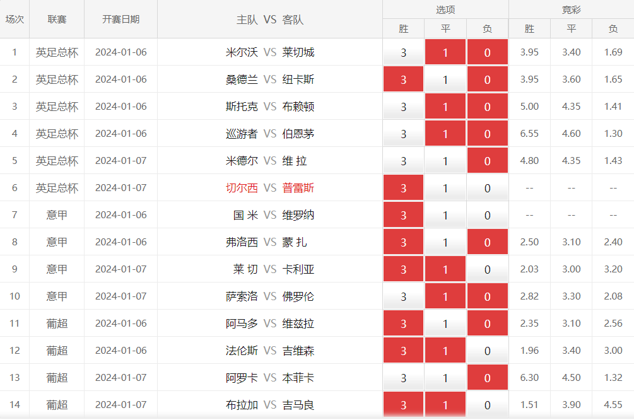Click the 联赛 column header

click(x=57, y=20)
